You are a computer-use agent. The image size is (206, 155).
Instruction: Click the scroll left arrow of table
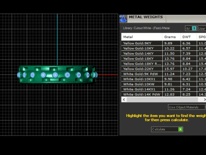pos(124,99)
